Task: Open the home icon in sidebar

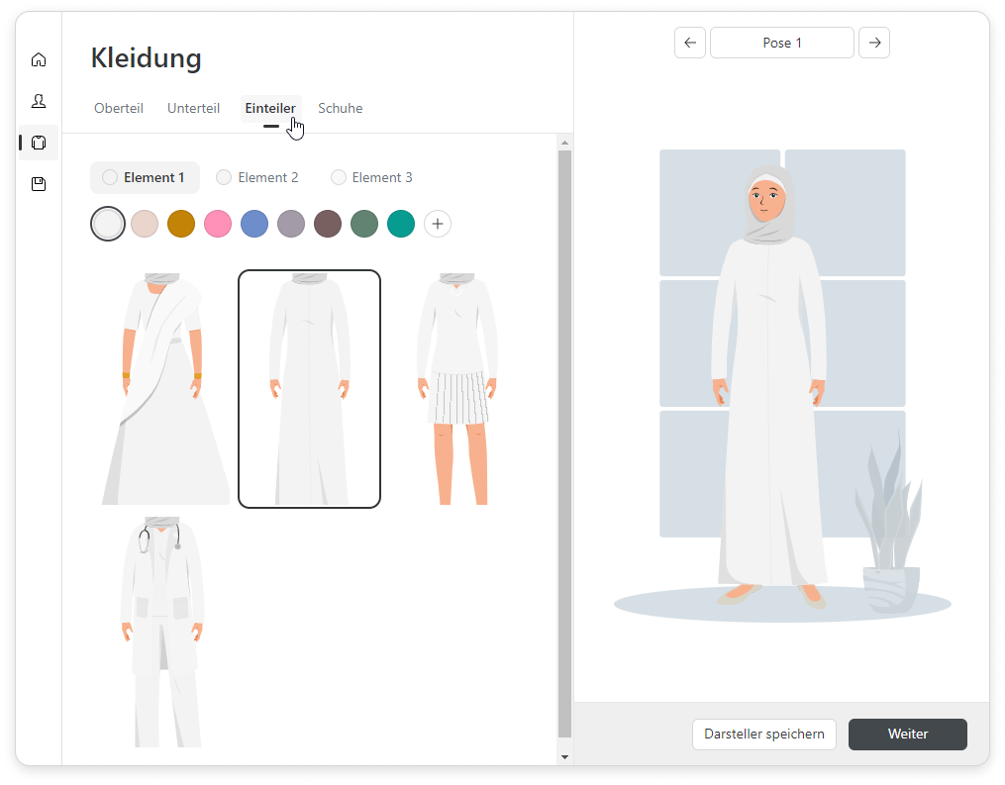Action: coord(39,59)
